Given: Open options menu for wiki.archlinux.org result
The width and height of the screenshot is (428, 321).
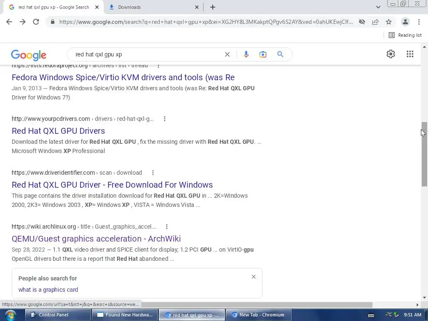Looking at the screenshot, I should (166, 227).
